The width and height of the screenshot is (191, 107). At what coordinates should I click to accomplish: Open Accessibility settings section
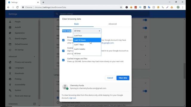(x=20, y=84)
